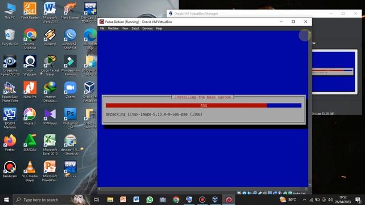Open Winamp desktop icon
The width and height of the screenshot is (365, 205).
click(50, 37)
